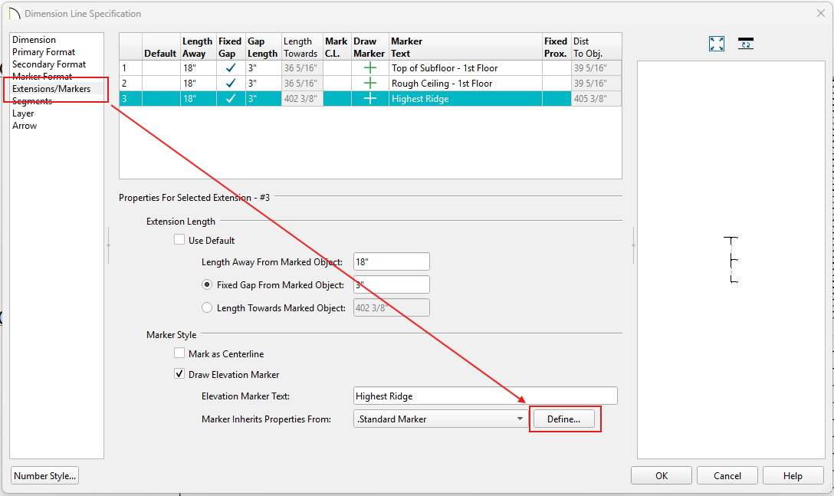This screenshot has width=834, height=496.
Task: Click the Cancel button
Action: pyautogui.click(x=727, y=476)
